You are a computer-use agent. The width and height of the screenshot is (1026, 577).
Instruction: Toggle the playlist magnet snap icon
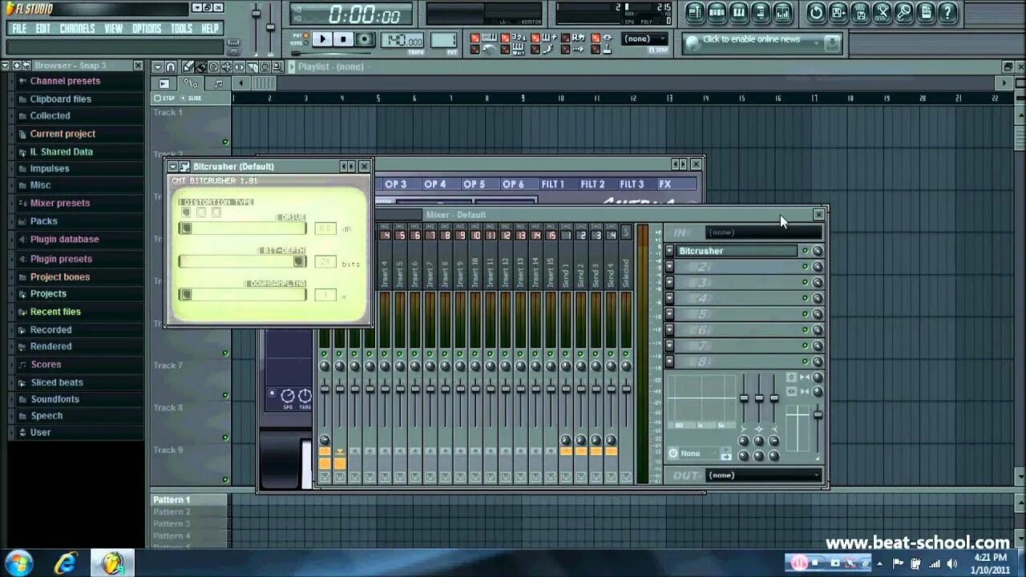click(171, 67)
